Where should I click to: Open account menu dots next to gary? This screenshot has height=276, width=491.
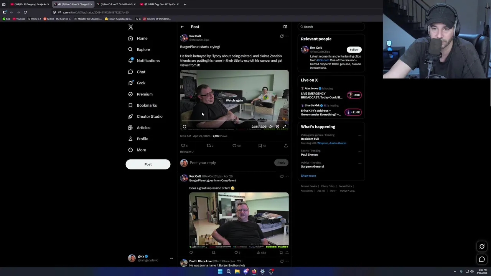[171, 258]
